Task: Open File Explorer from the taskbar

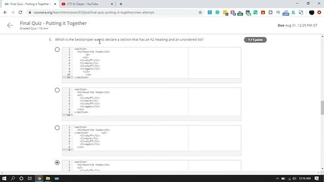Action: pos(48,178)
